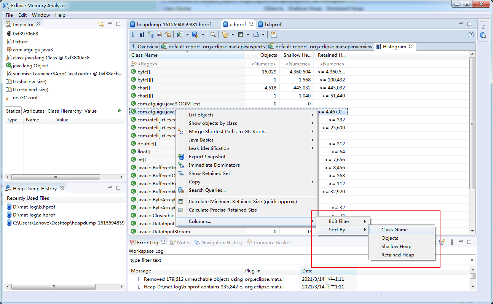Switch to the Overview tab
This screenshot has width=493, height=304.
pyautogui.click(x=145, y=46)
